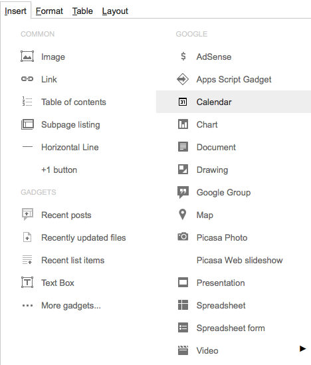Click the Google Group speech-bubble icon
The height and width of the screenshot is (365, 311).
coord(183,192)
